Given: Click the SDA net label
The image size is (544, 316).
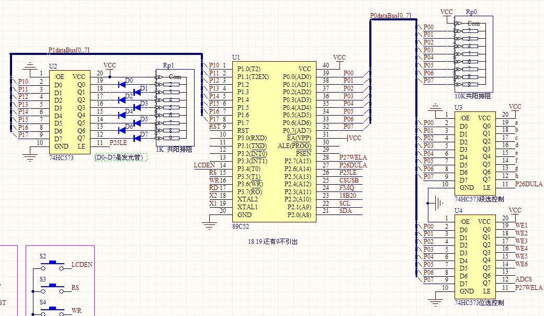Looking at the screenshot, I should 345,211.
